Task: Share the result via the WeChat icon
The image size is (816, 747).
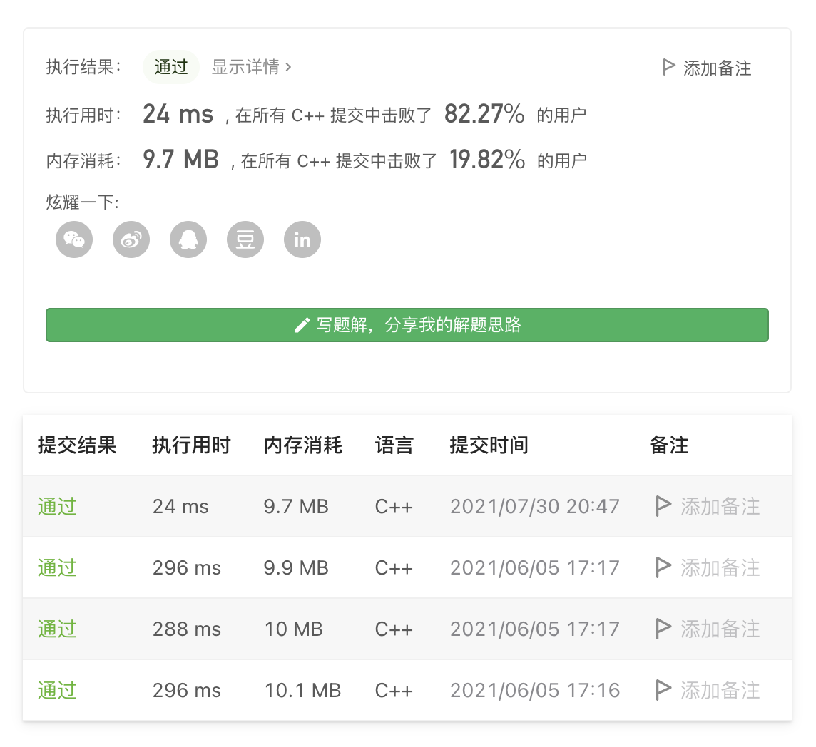Action: pos(74,239)
